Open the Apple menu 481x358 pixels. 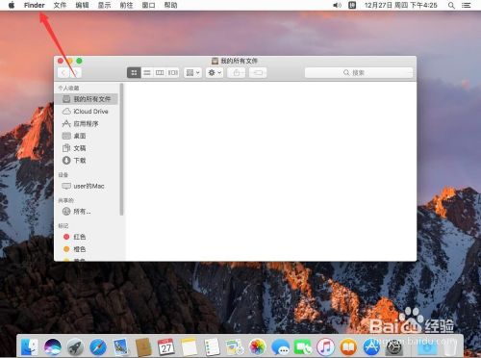coord(12,5)
